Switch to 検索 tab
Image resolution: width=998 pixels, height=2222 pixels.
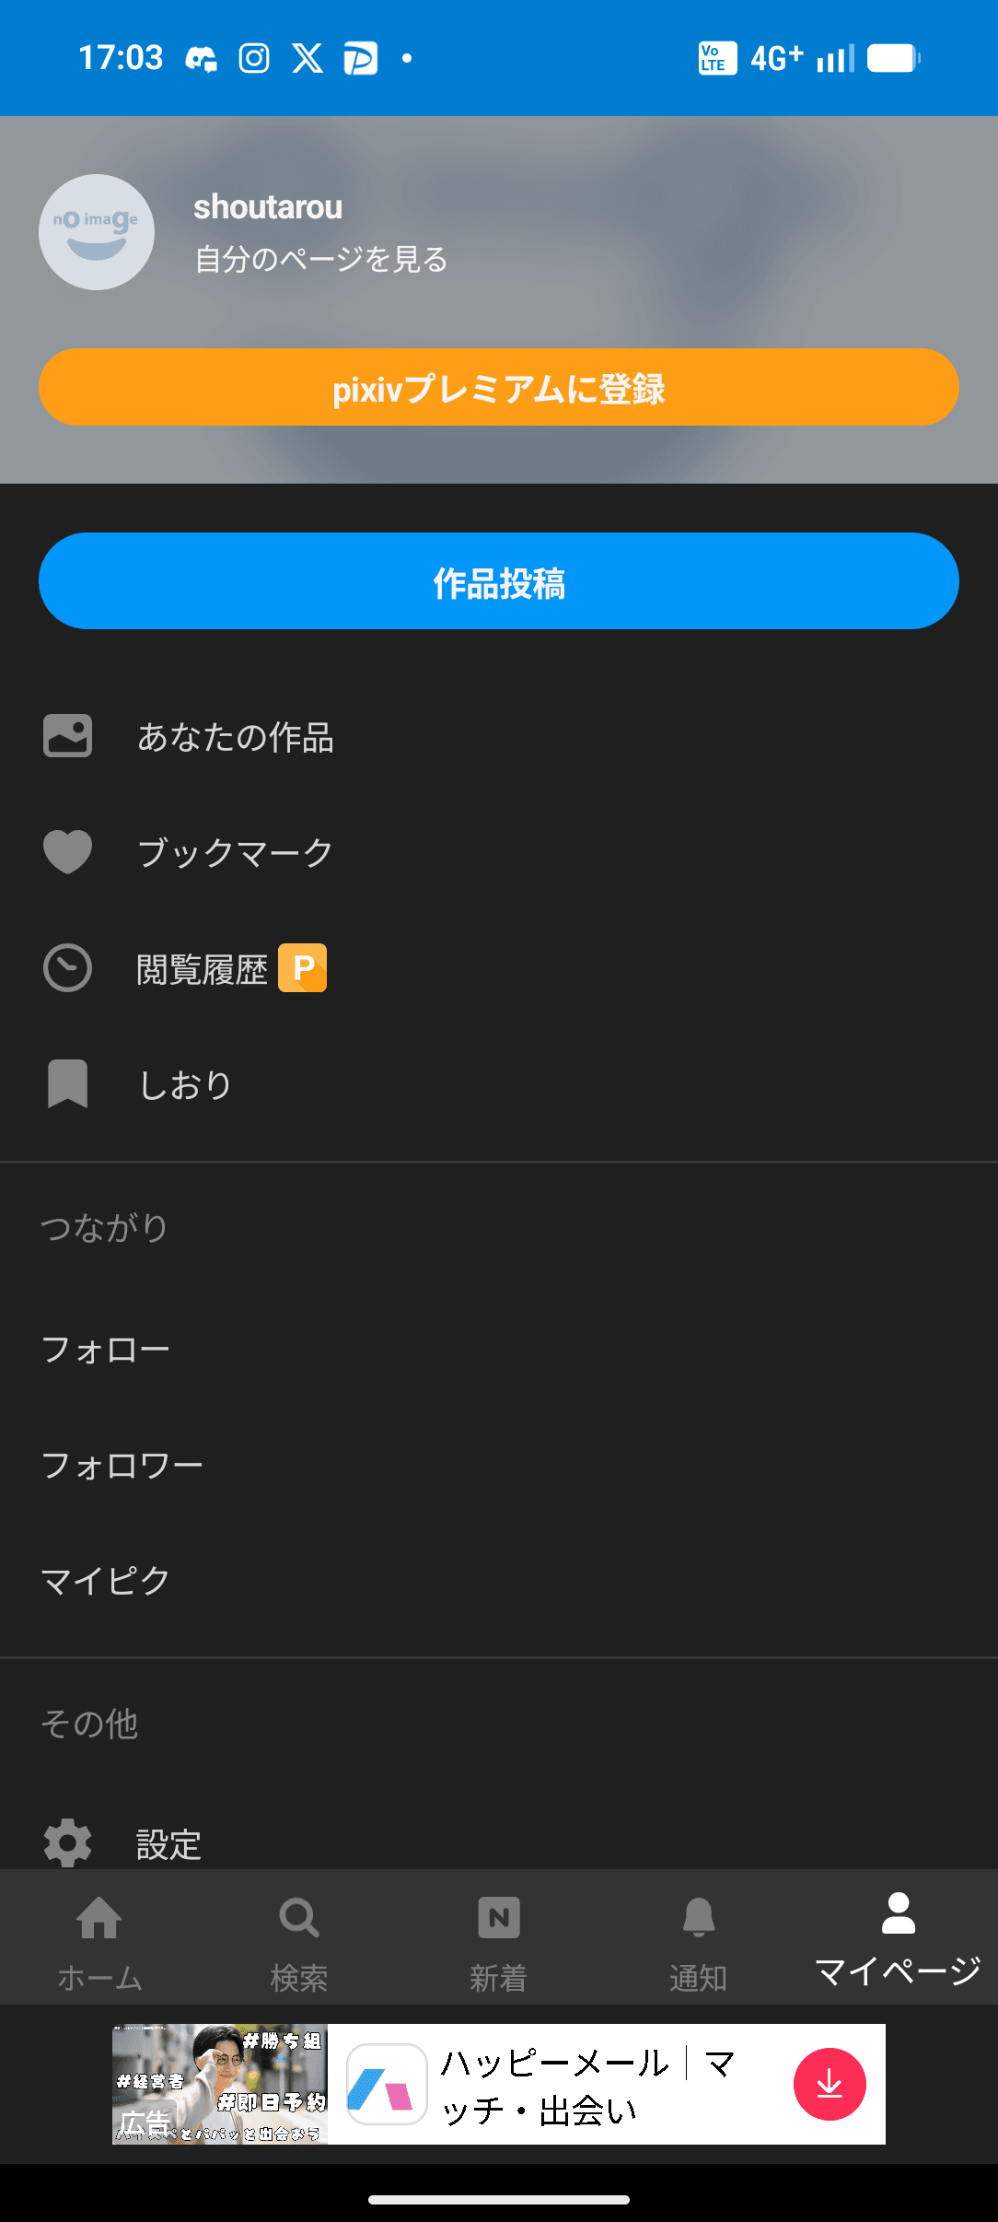(x=299, y=1937)
